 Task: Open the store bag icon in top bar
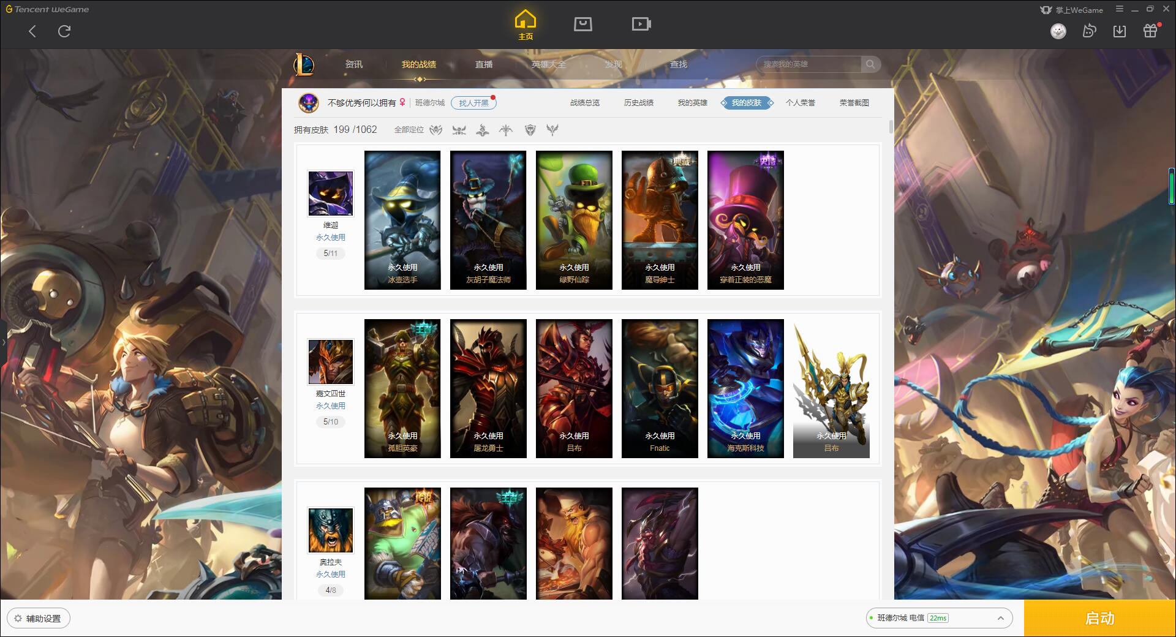(x=582, y=24)
